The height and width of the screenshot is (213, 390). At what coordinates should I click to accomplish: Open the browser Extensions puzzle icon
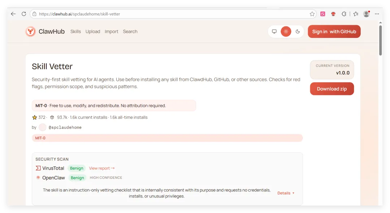coord(344,14)
